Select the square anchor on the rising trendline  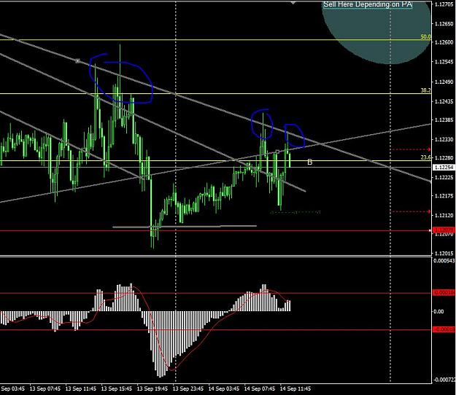point(277,152)
